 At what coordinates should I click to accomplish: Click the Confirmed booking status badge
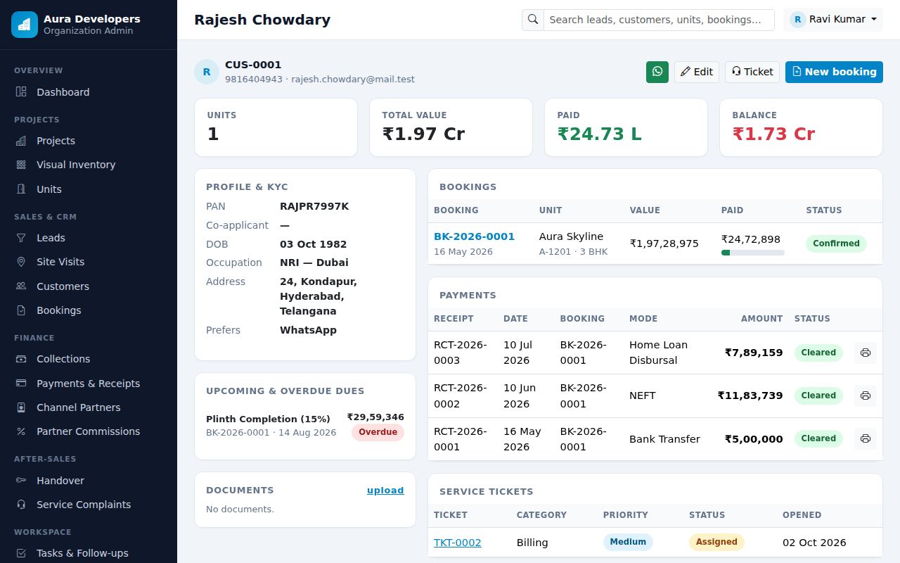[x=836, y=243]
